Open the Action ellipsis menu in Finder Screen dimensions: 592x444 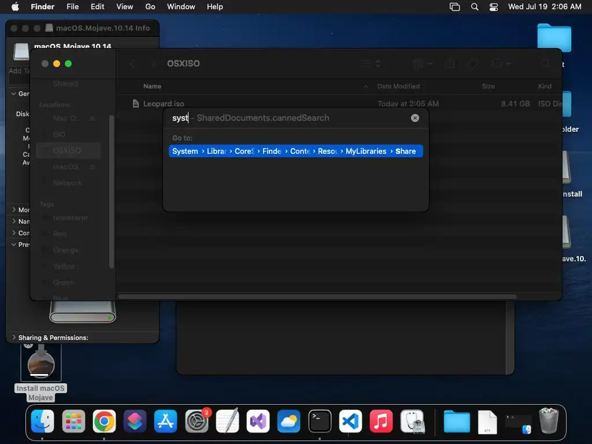[x=501, y=64]
